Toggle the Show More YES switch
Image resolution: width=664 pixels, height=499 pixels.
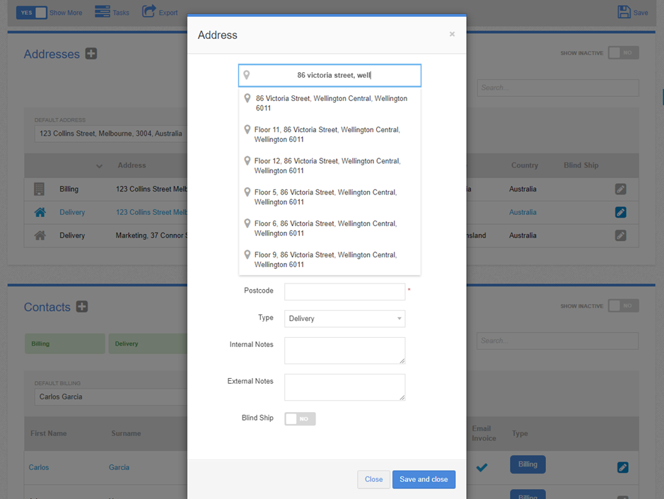pos(32,12)
